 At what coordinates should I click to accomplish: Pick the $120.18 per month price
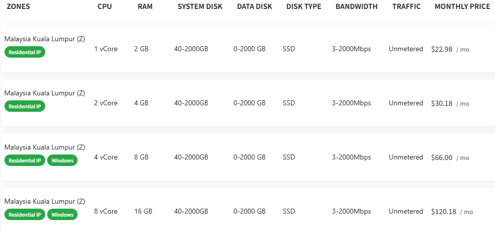click(444, 212)
